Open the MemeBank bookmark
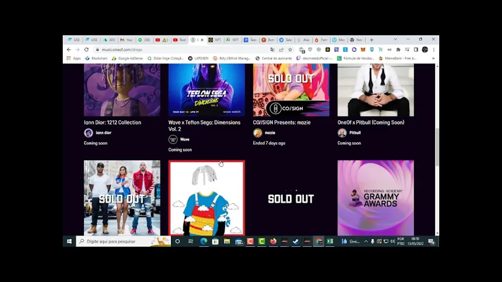 pyautogui.click(x=397, y=58)
